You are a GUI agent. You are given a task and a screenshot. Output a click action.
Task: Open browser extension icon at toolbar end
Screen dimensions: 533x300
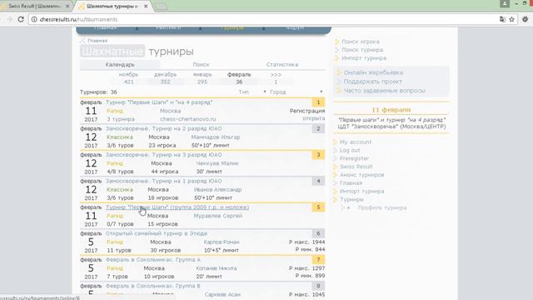pyautogui.click(x=526, y=19)
